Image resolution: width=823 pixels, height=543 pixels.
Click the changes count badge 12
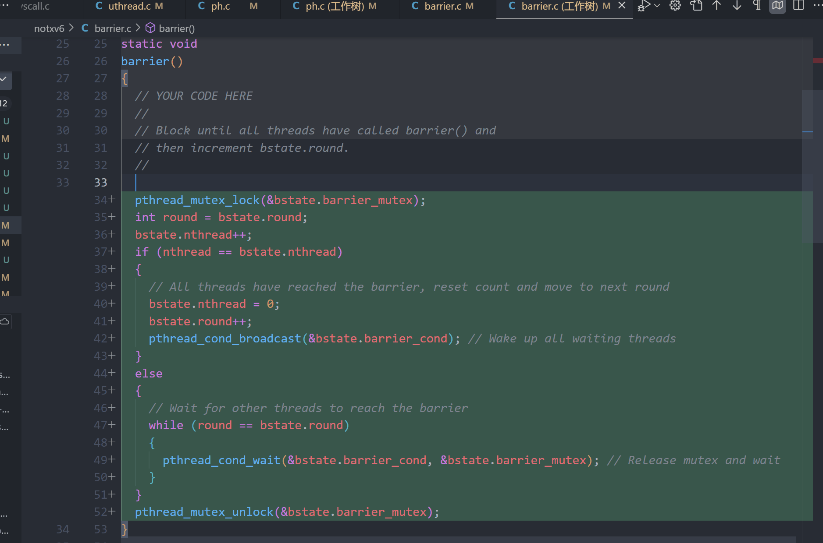[x=4, y=103]
